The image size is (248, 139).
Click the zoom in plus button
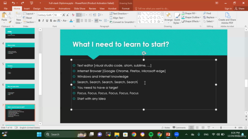tap(235, 127)
